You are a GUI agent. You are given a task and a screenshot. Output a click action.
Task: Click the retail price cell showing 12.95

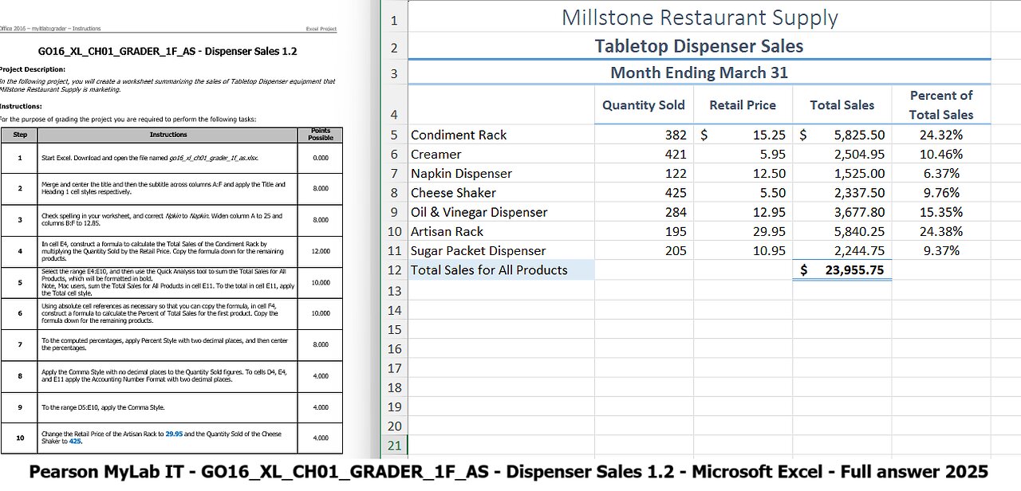pyautogui.click(x=743, y=212)
